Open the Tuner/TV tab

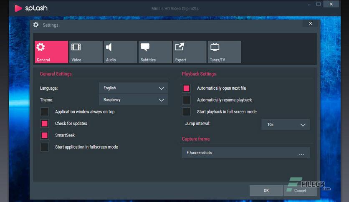pos(224,52)
